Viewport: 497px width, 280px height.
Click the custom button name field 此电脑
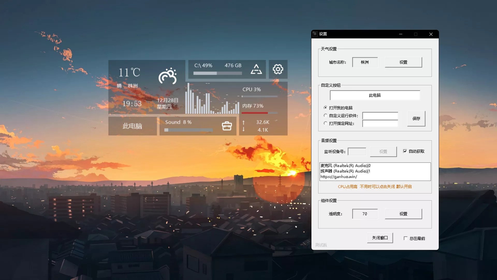pyautogui.click(x=375, y=95)
